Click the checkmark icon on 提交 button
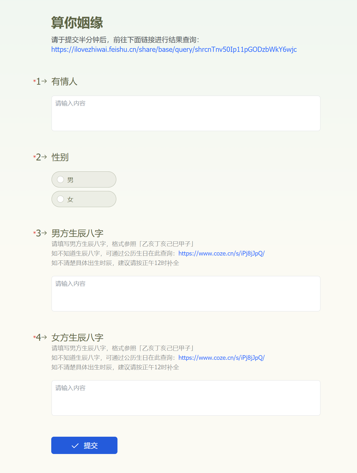Viewport: 357px width, 473px height. 75,446
